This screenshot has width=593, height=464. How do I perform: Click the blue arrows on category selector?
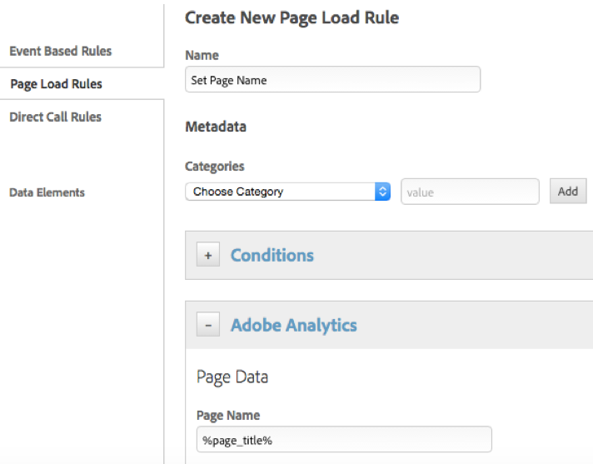point(382,192)
